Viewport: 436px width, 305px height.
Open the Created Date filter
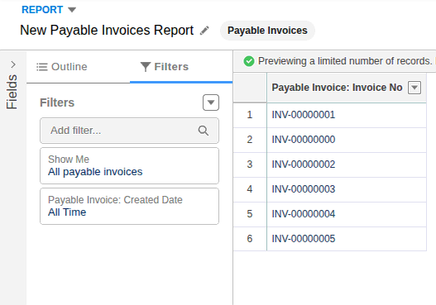(129, 206)
